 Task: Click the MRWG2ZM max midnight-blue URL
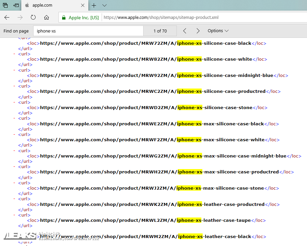coord(163,156)
